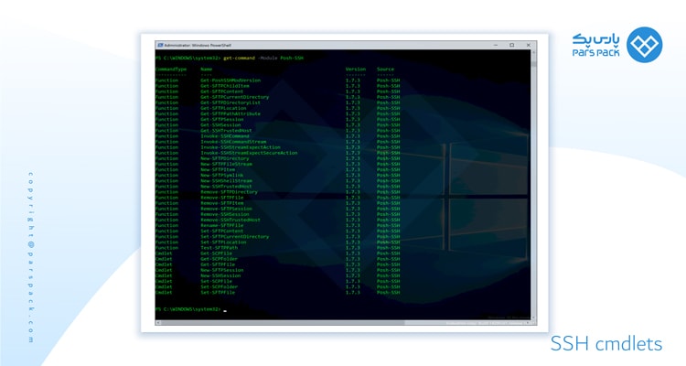686x366 pixels.
Task: Select the 'Get-SFTPSession' entry
Action: point(222,120)
